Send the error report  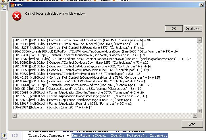192,124
